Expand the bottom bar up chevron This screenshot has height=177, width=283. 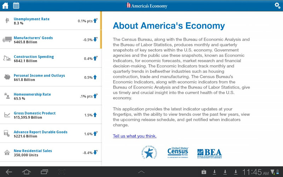(141, 172)
